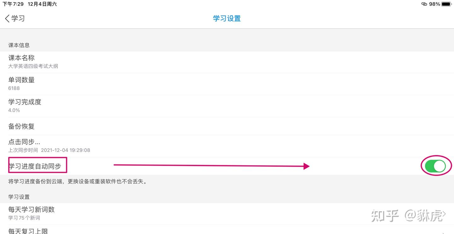
Task: Tap the 学习设置 page title at top
Action: tap(227, 18)
